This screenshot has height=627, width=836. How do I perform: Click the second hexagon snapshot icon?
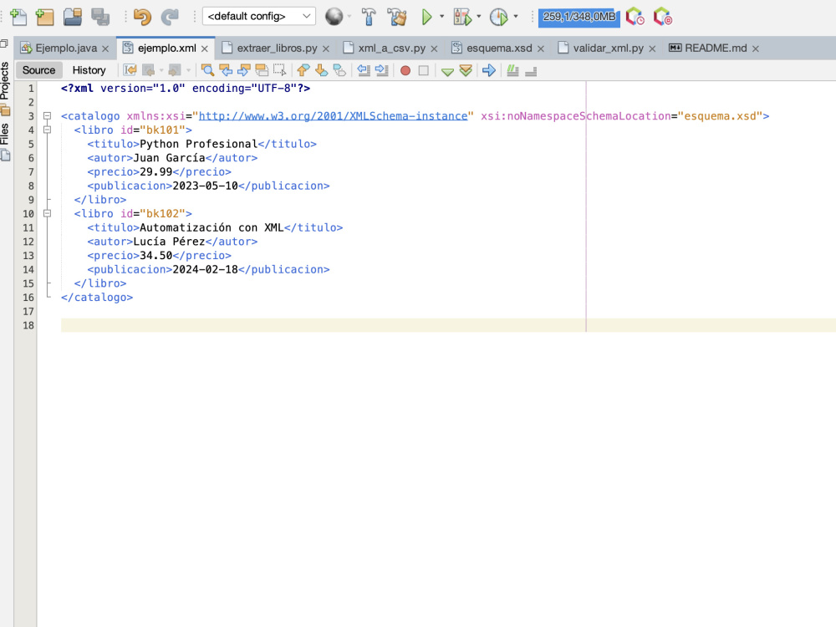click(662, 17)
